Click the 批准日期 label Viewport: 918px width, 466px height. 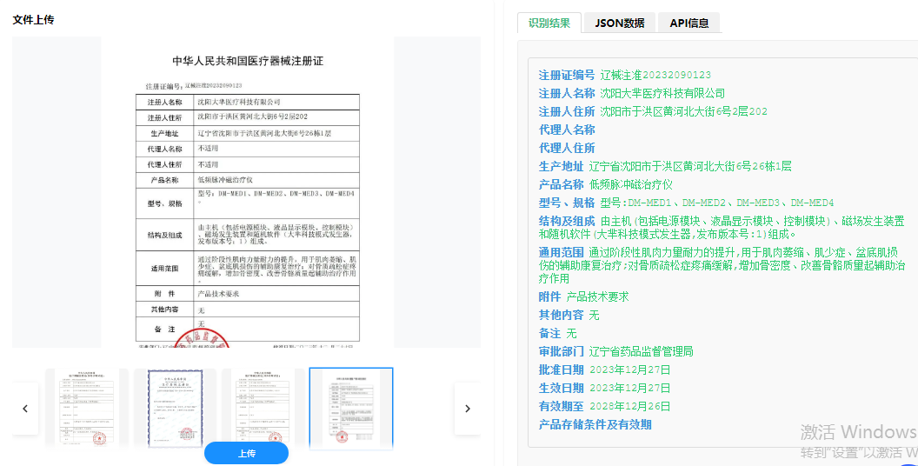pos(561,369)
